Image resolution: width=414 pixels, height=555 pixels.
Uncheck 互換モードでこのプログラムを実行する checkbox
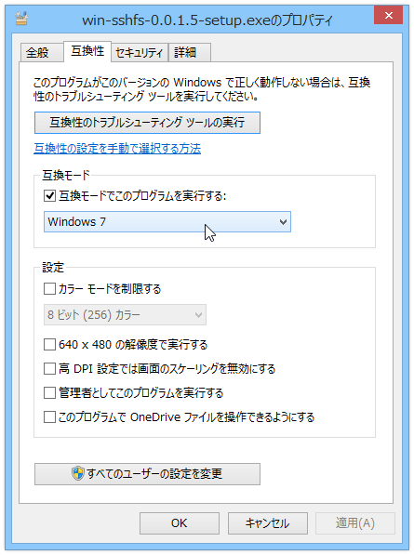point(49,196)
